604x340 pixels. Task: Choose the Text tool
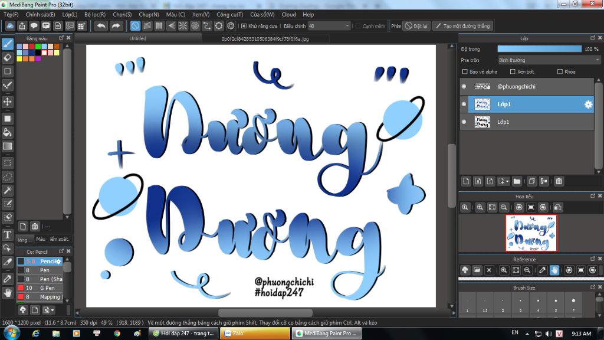[x=8, y=235]
